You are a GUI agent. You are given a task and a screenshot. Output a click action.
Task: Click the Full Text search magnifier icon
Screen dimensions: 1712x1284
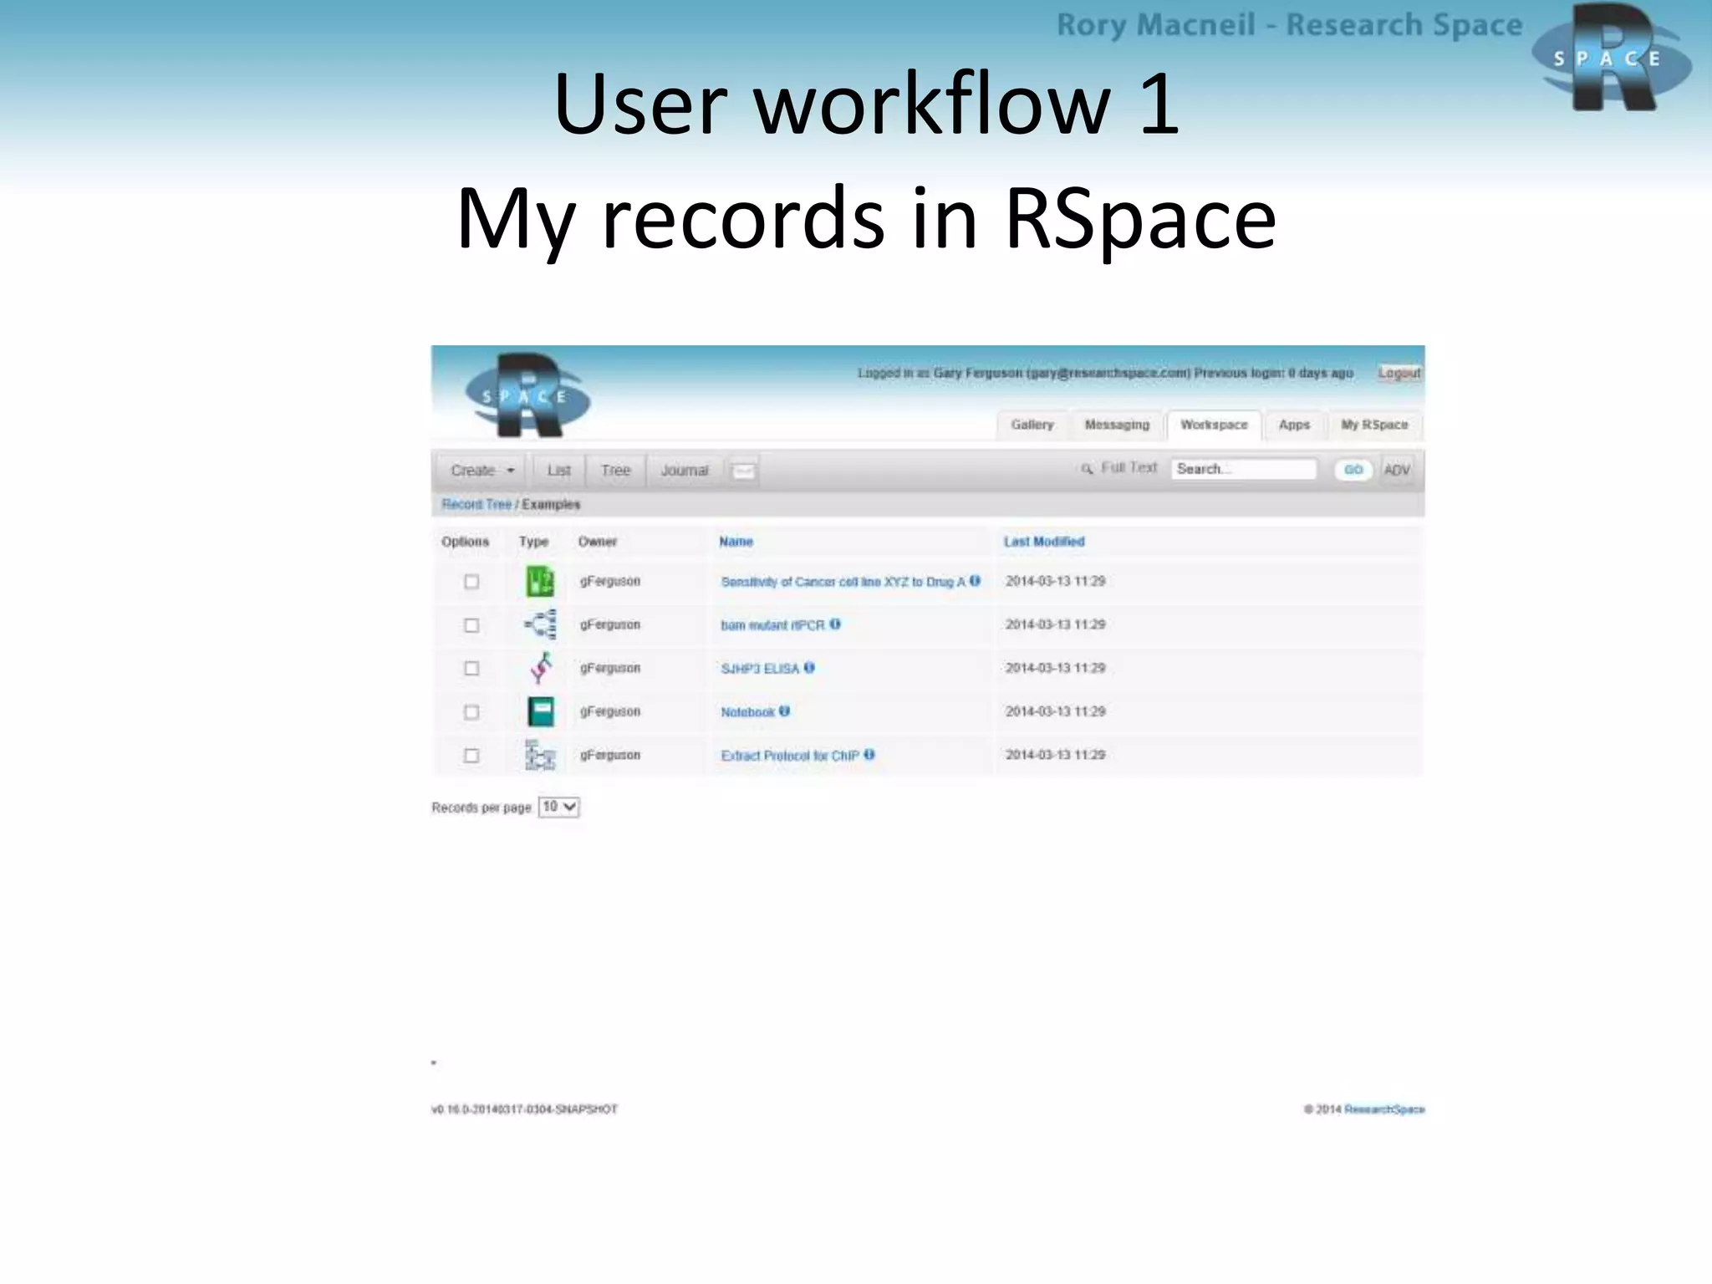click(1087, 469)
